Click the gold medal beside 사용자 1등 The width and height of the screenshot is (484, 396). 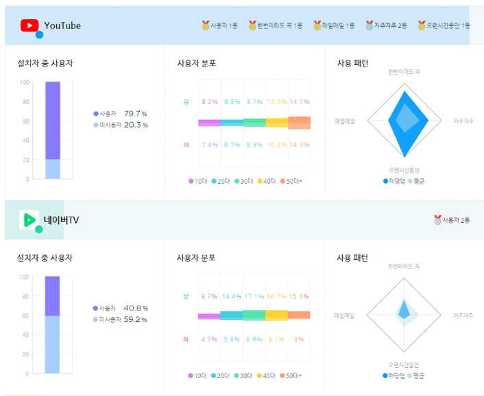tap(206, 25)
